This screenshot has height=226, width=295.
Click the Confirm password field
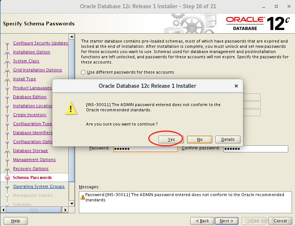256,149
